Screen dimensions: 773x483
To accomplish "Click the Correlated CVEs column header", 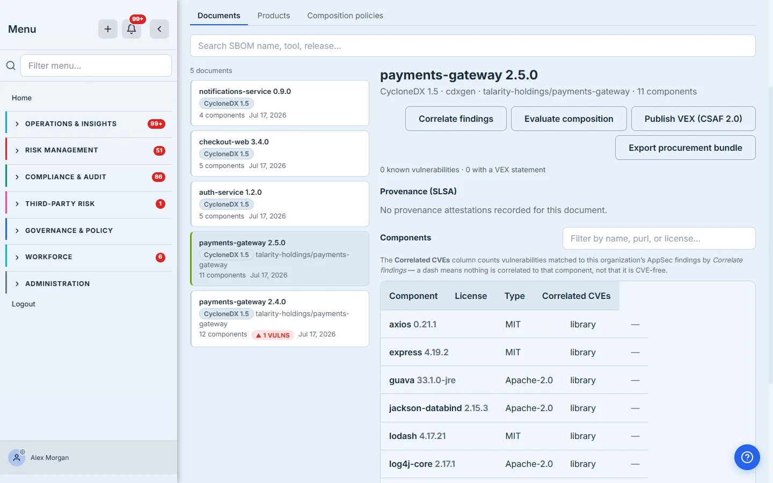I will [577, 296].
